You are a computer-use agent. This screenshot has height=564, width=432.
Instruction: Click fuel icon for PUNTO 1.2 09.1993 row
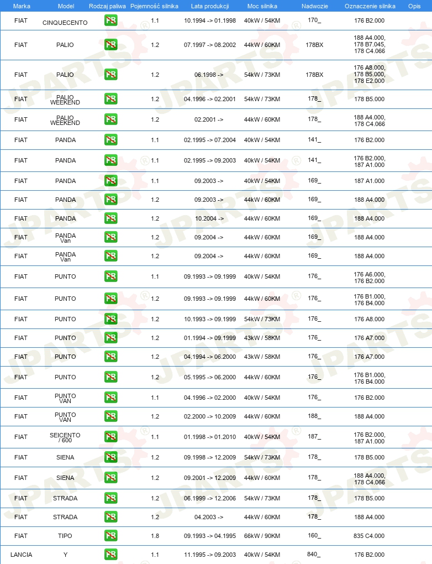pyautogui.click(x=110, y=298)
